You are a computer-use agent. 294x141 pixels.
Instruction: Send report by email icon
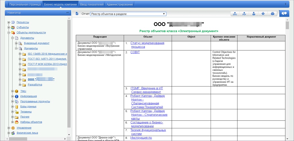(x=254, y=14)
